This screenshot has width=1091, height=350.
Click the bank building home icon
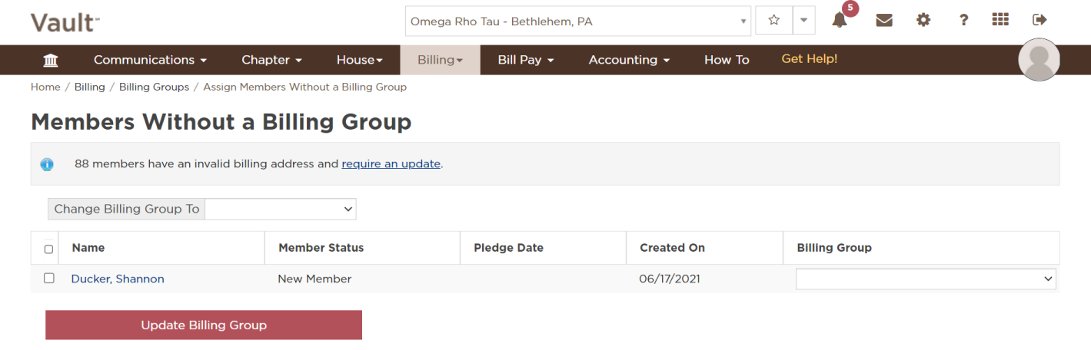pos(51,60)
